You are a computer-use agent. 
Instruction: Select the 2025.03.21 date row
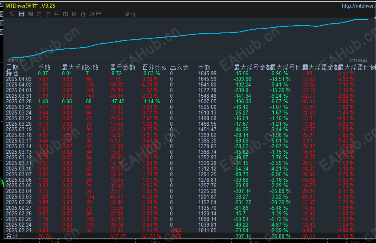point(19,118)
